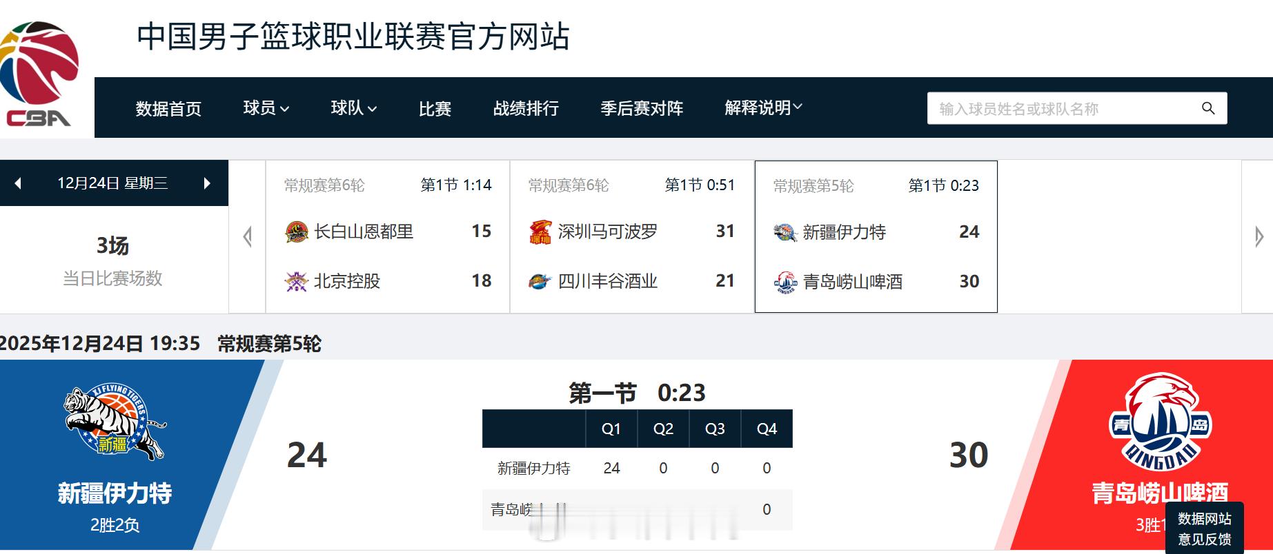Open the 季后赛对阵 nav item
Viewport: 1273px width, 554px height.
642,109
